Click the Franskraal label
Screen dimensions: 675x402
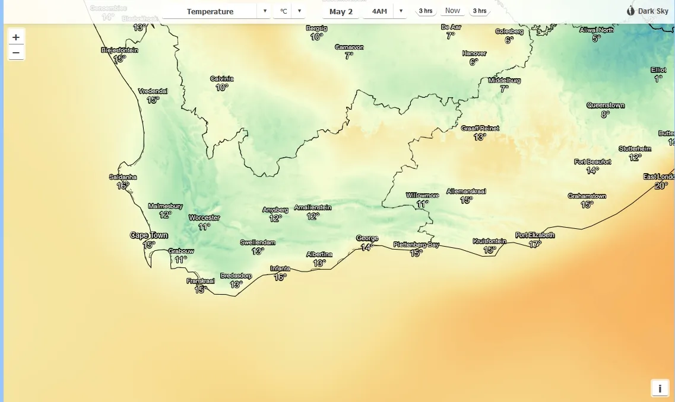[x=201, y=281]
